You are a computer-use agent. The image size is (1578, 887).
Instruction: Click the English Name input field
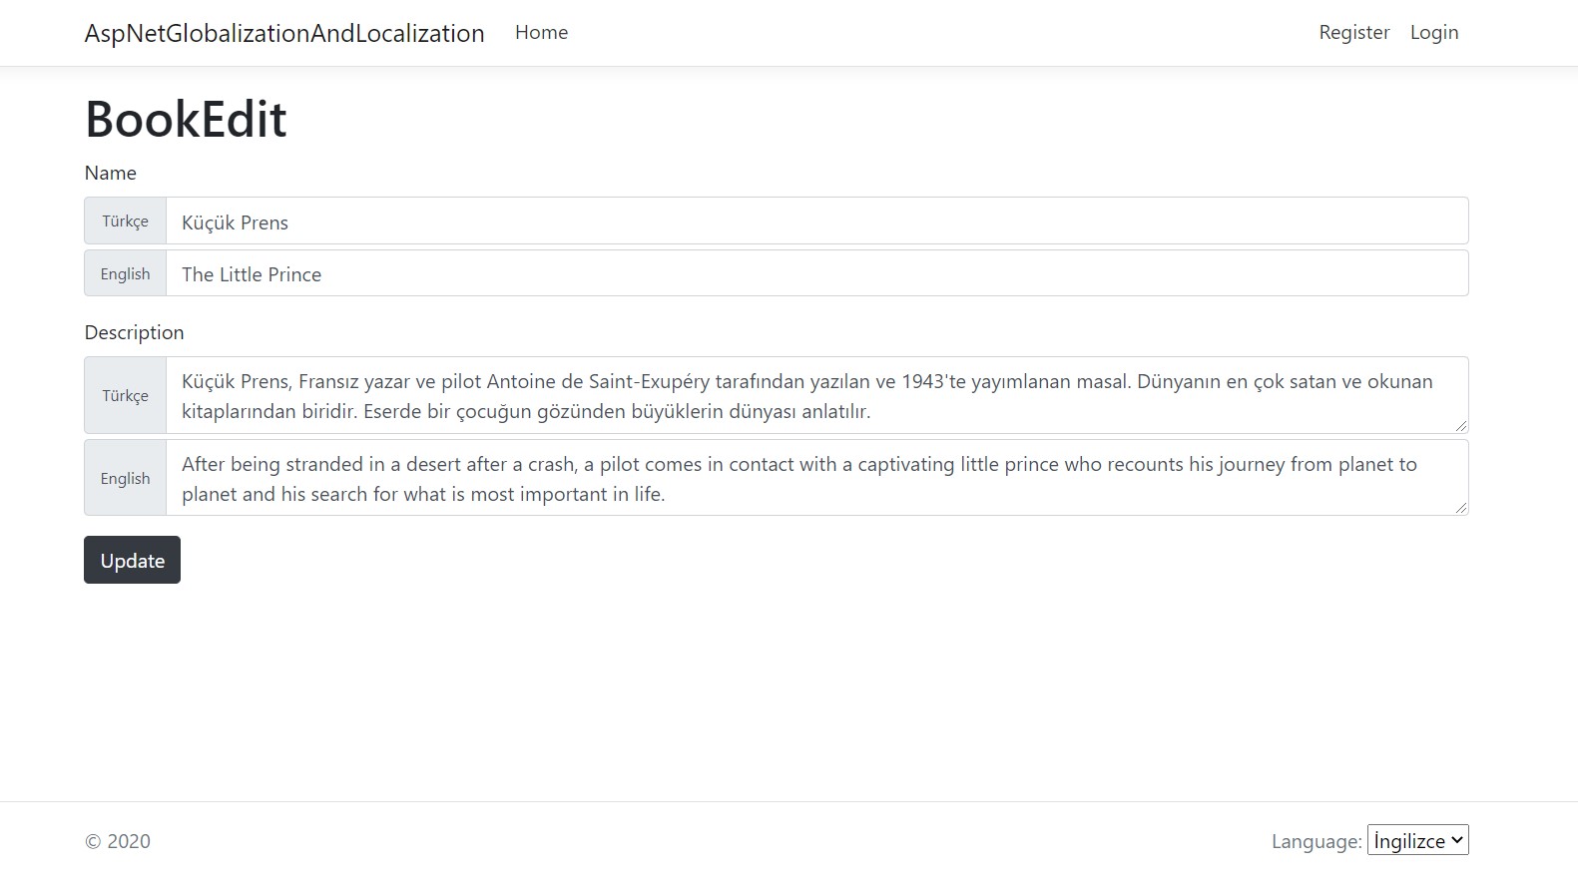tap(816, 273)
